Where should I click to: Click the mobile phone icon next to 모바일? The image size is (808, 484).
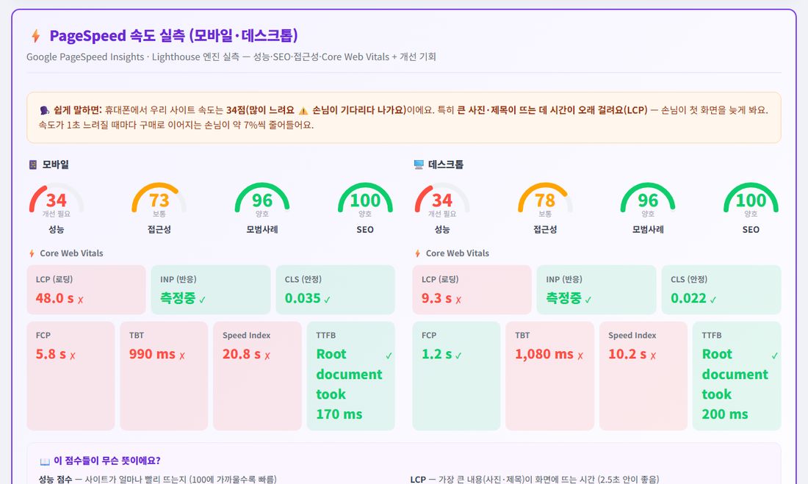(x=33, y=165)
